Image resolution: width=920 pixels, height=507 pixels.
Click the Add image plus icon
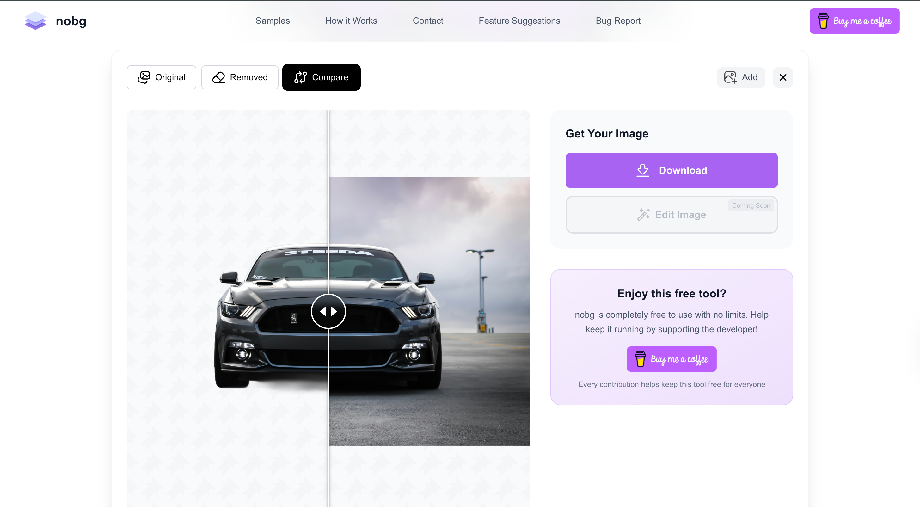730,77
